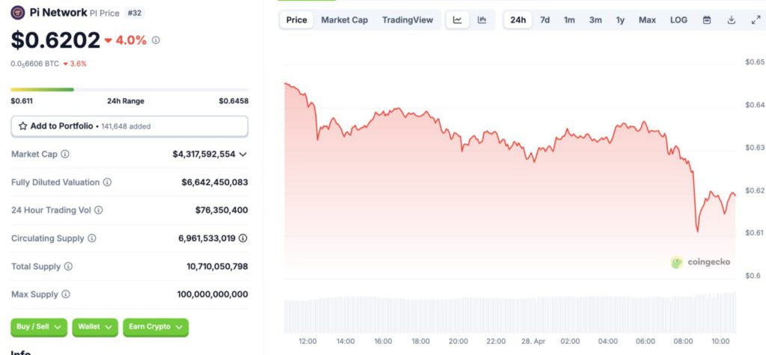The image size is (766, 355).
Task: Select the candlestick chart view icon
Action: (482, 20)
